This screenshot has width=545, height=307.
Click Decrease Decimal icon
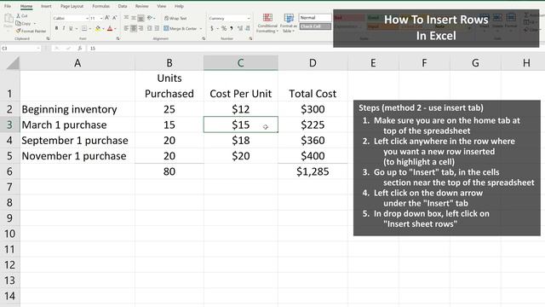click(248, 28)
